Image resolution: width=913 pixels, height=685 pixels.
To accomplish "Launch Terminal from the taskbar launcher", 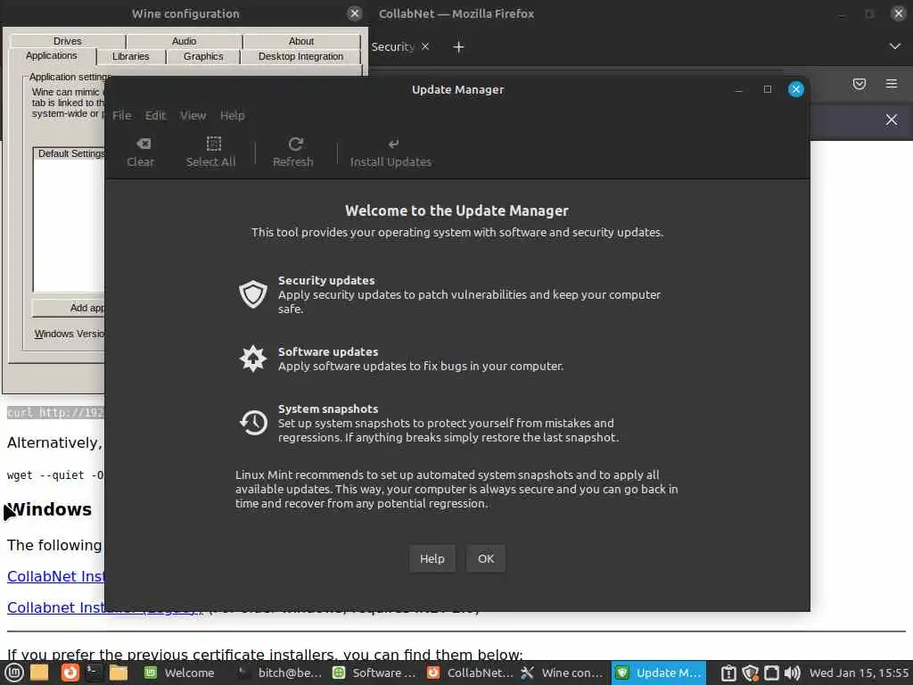I will [94, 673].
